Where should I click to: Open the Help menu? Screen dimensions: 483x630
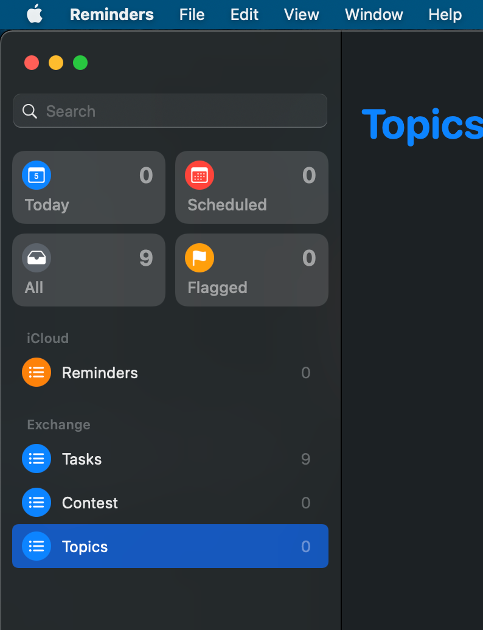pos(445,14)
